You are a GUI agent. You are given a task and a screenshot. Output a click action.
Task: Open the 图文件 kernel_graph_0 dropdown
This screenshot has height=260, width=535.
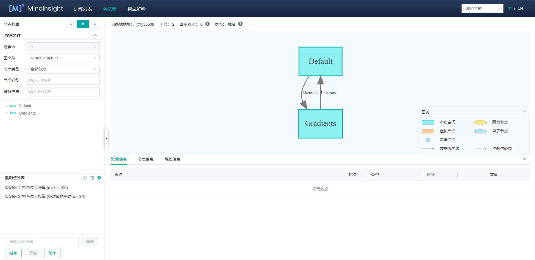point(63,58)
